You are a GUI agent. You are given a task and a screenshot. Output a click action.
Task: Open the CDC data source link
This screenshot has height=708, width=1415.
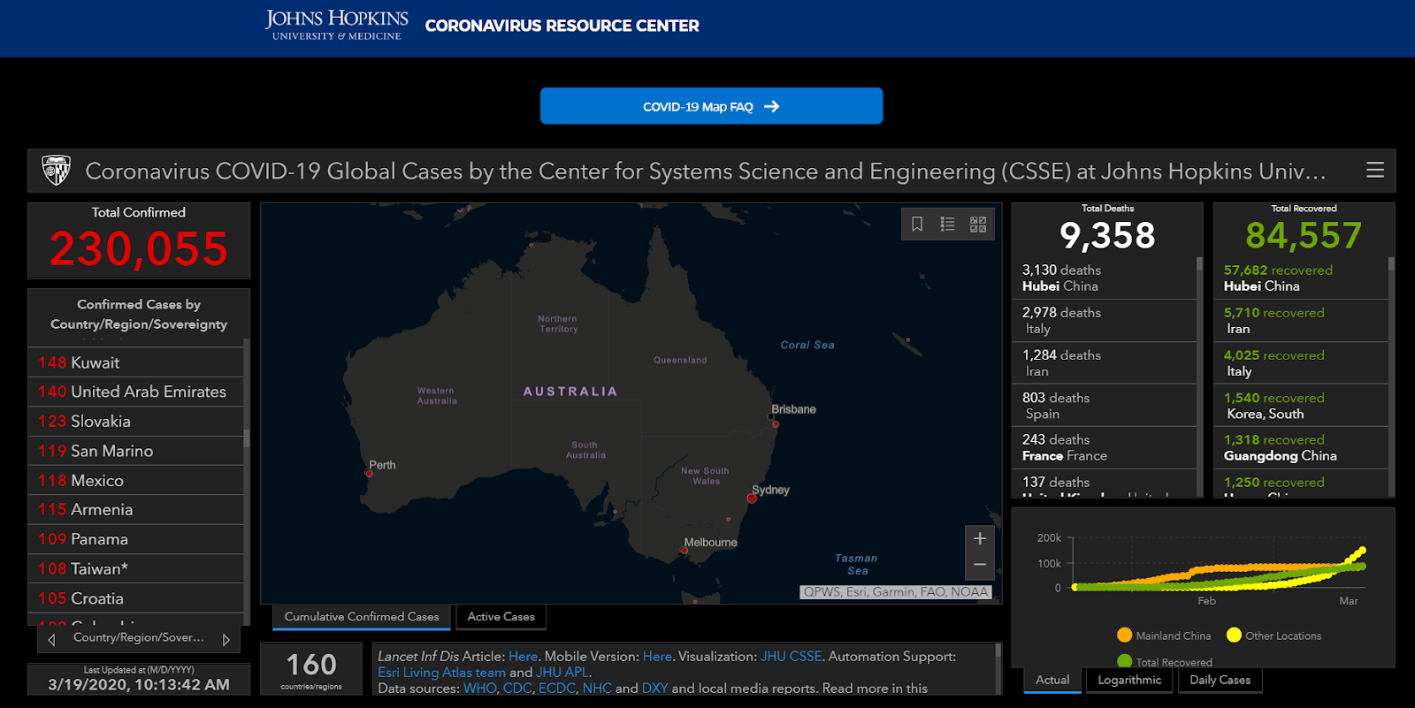point(517,689)
